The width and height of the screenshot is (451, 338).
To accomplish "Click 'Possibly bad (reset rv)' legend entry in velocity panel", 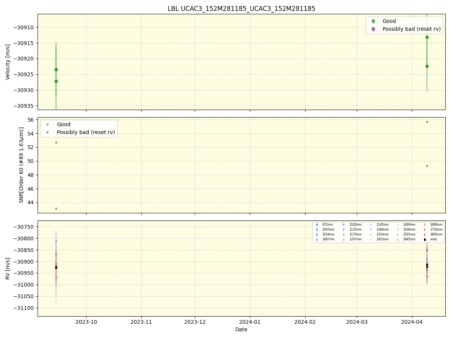I will click(412, 29).
